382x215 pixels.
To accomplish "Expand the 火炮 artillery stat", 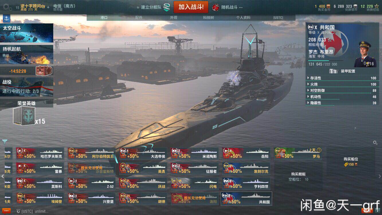I will [342, 84].
